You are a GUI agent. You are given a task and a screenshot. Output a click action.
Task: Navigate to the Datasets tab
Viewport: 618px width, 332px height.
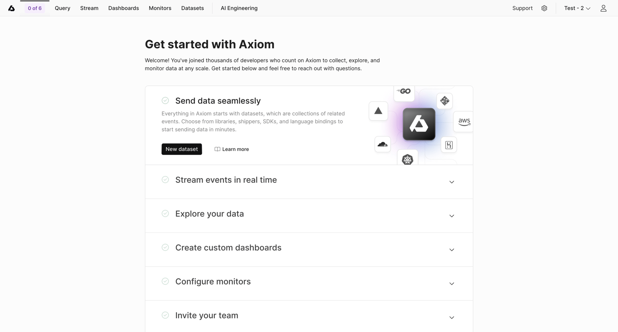pyautogui.click(x=193, y=8)
